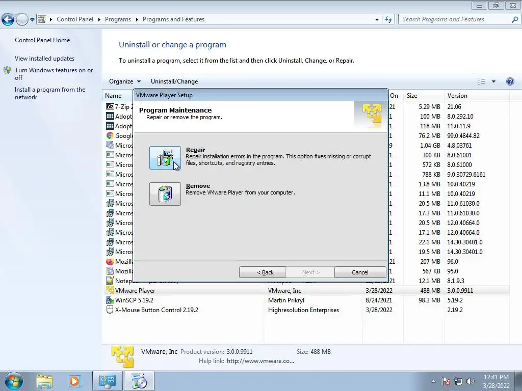Open the Help icon
522x391 pixels.
(x=510, y=81)
